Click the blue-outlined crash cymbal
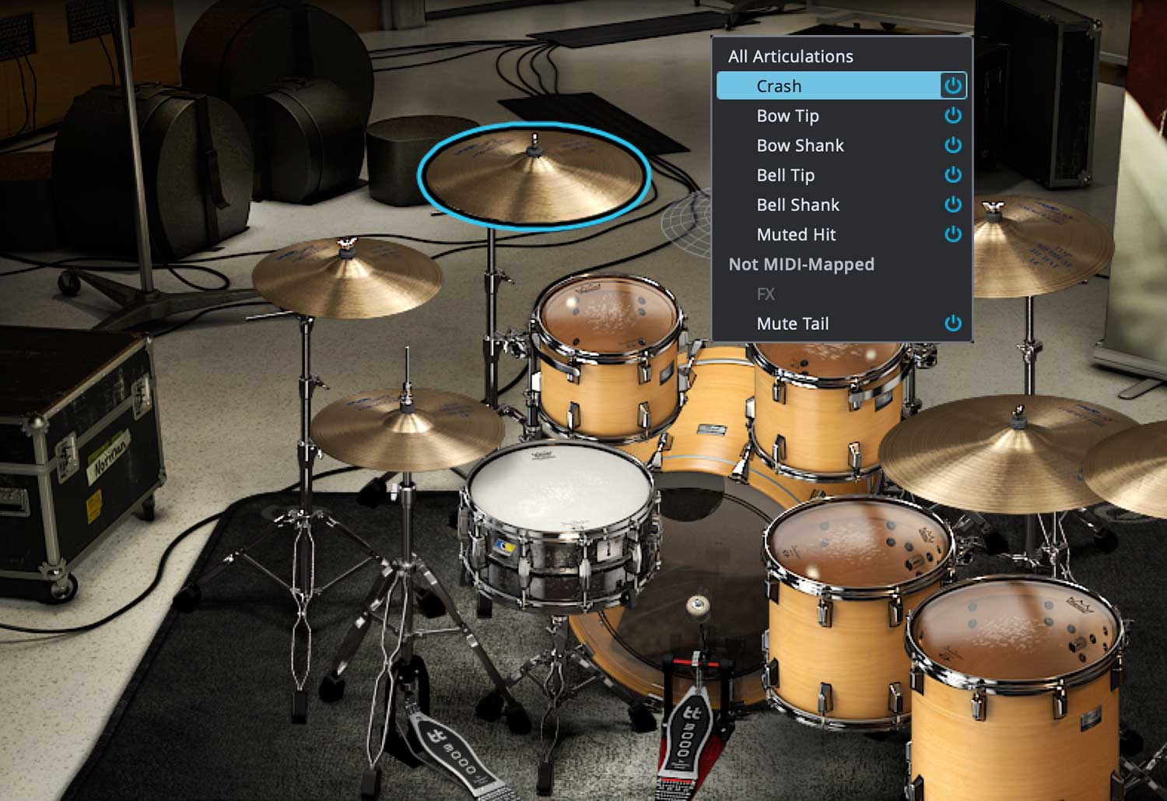Image resolution: width=1167 pixels, height=801 pixels. pyautogui.click(x=534, y=177)
